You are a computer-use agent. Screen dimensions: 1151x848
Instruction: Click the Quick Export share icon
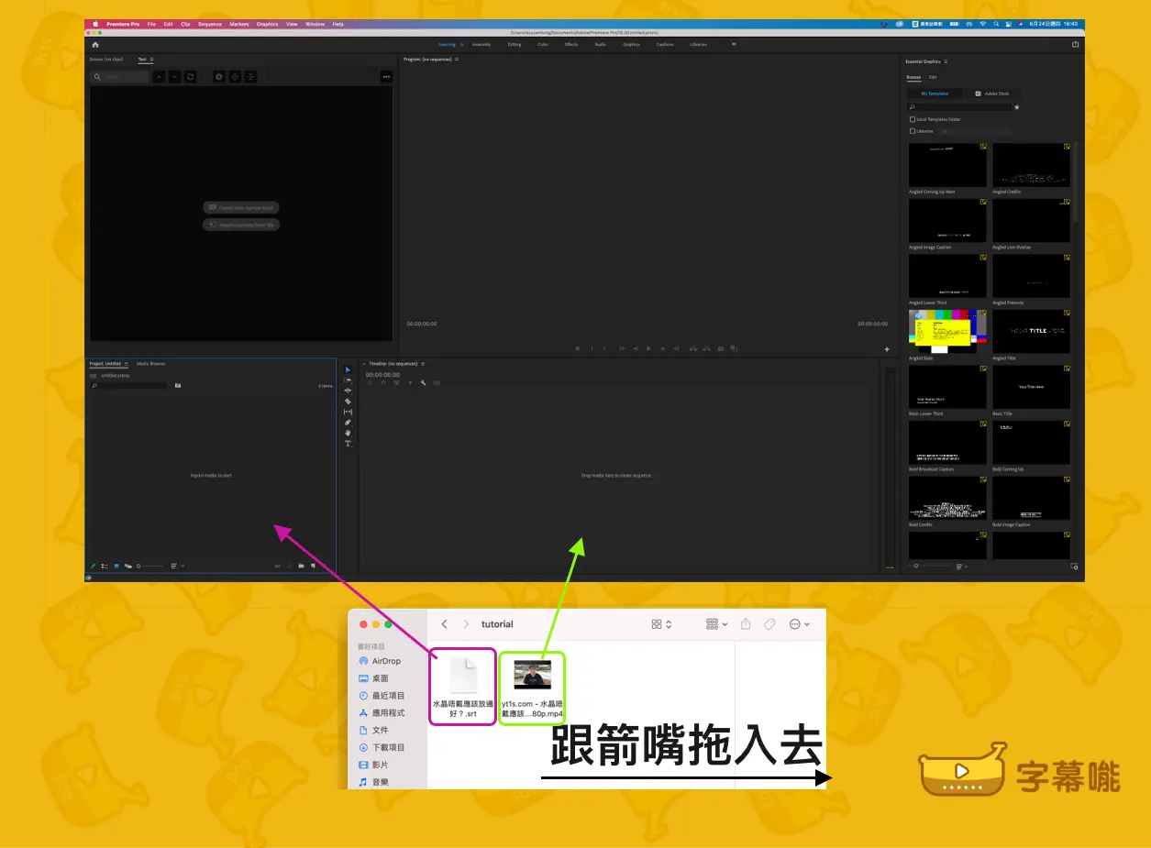point(1075,44)
